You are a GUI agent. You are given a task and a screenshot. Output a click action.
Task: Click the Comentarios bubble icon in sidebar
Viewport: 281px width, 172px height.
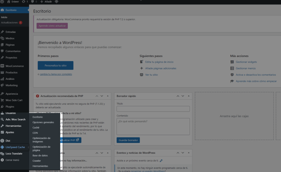click(2, 51)
